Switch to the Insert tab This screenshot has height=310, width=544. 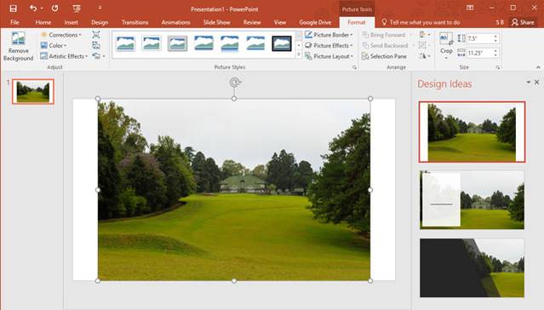pos(71,22)
